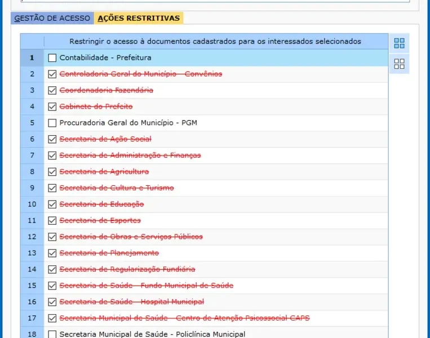Click the struck-through text 'Secretaria de Esportes'
Image resolution: width=430 pixels, height=338 pixels.
click(x=100, y=220)
